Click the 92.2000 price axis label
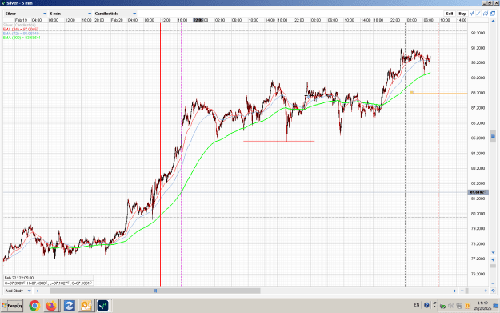500x313 pixels. pyautogui.click(x=478, y=33)
